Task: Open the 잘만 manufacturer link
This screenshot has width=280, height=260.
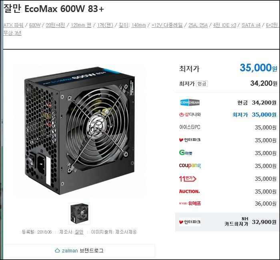Action: click(79, 232)
